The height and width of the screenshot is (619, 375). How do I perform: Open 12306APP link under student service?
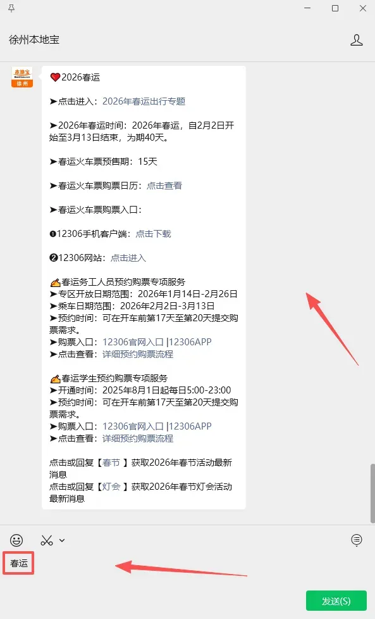click(190, 426)
